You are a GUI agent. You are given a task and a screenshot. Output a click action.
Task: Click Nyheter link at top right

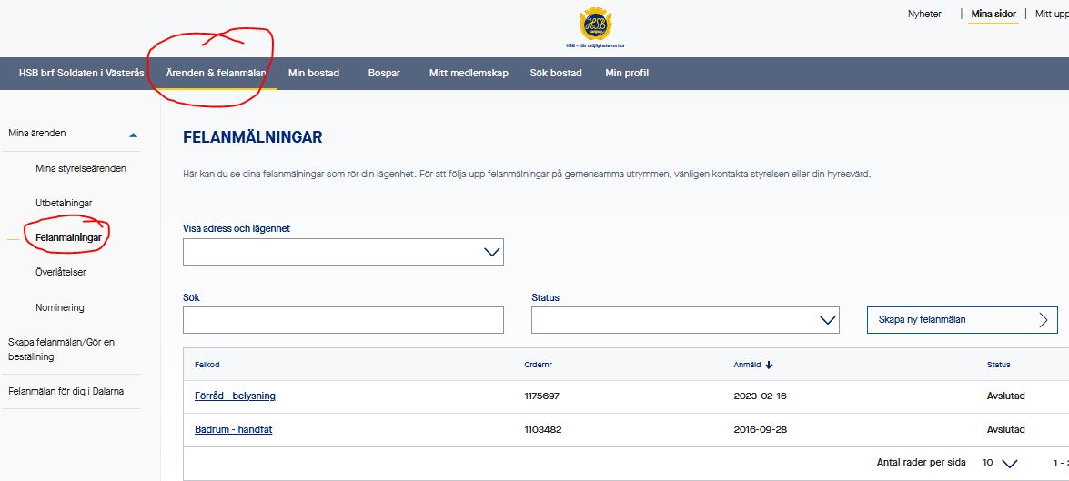(924, 14)
